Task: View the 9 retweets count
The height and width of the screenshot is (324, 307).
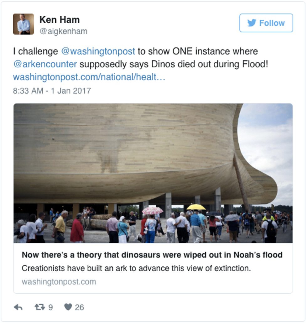Action: pos(51,307)
